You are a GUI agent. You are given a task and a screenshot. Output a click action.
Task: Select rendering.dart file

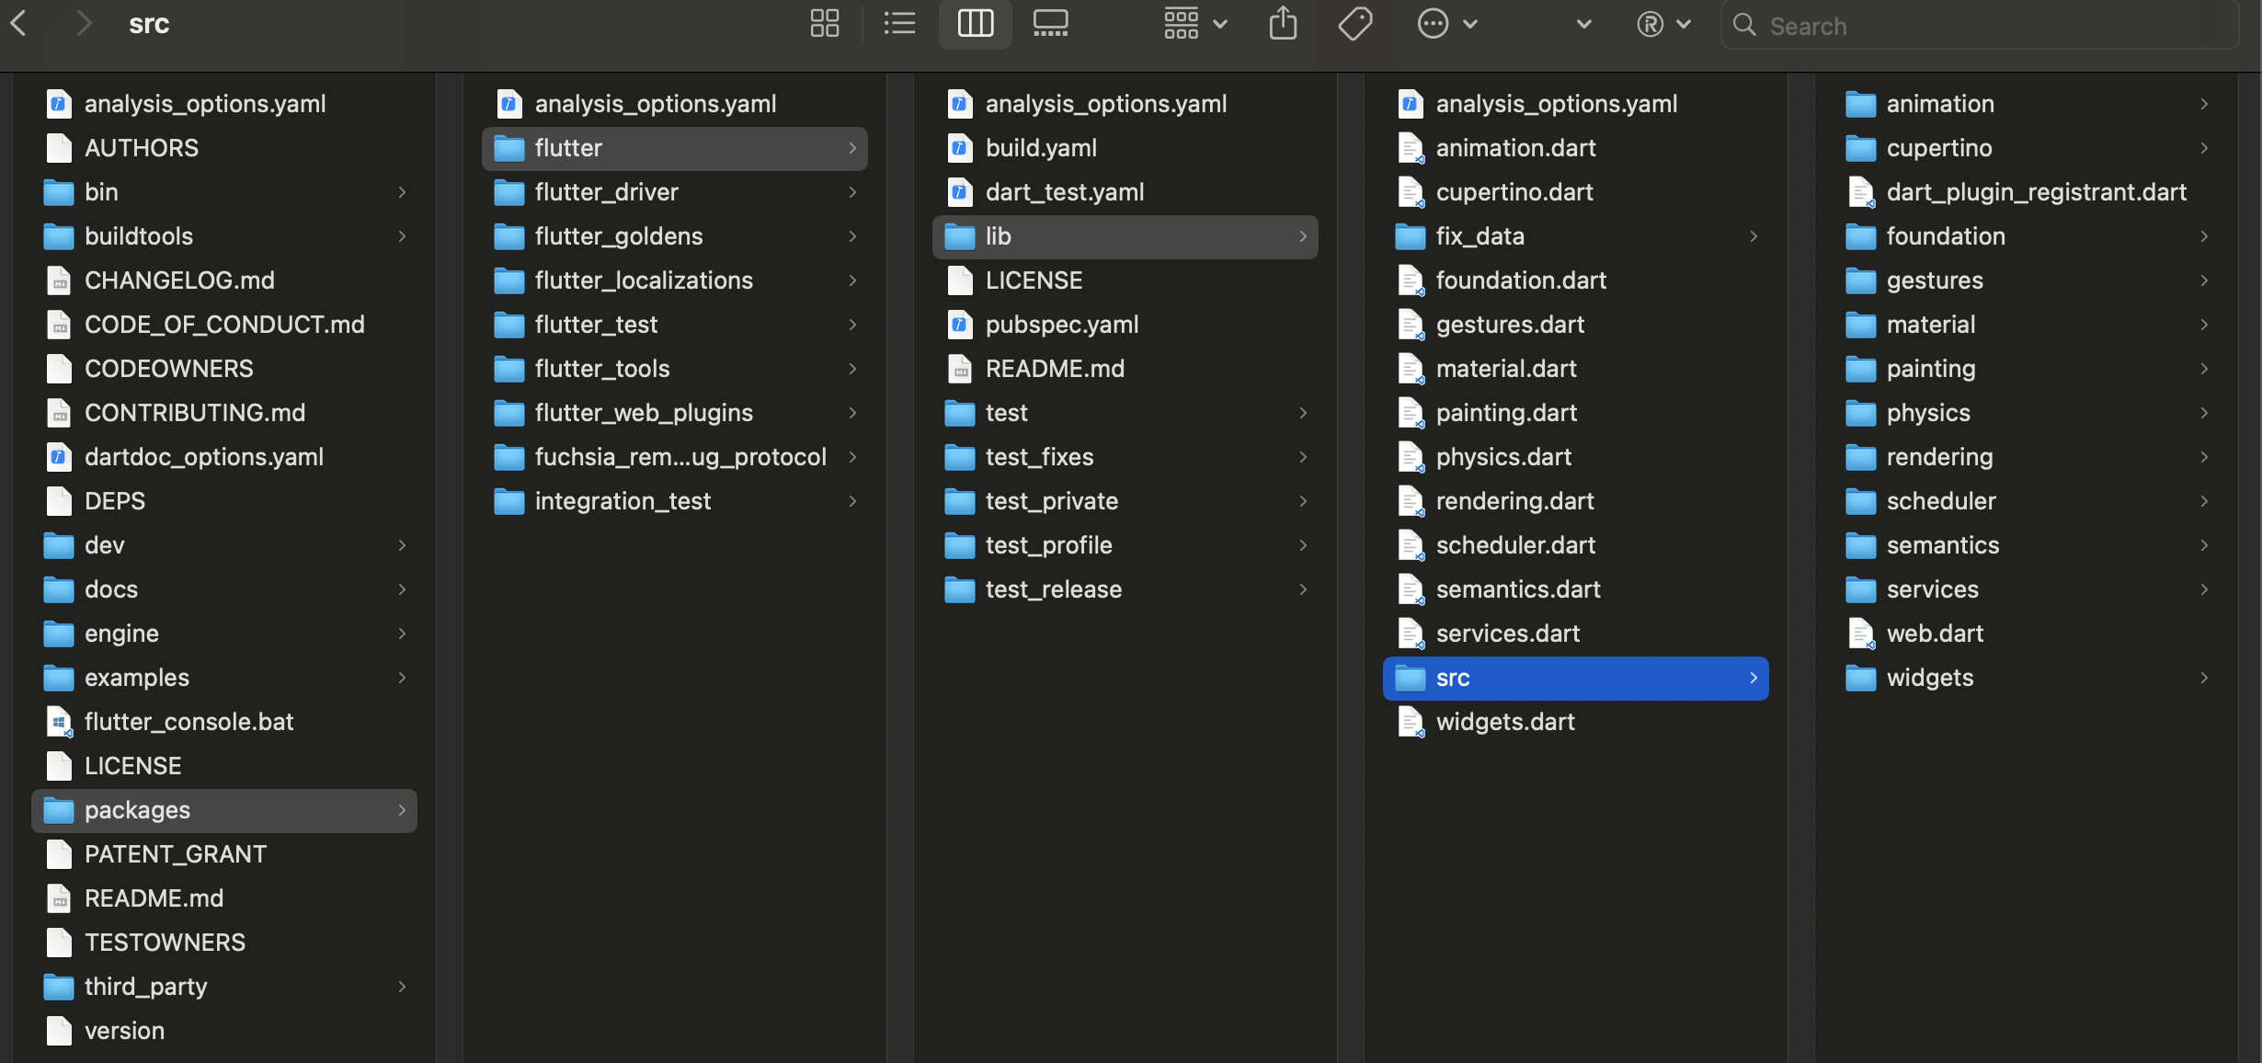pos(1576,501)
